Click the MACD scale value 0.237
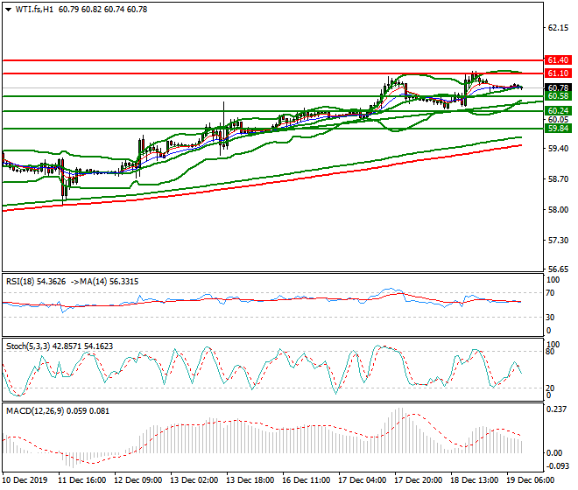Screen dimensions: 578x490 [556, 409]
